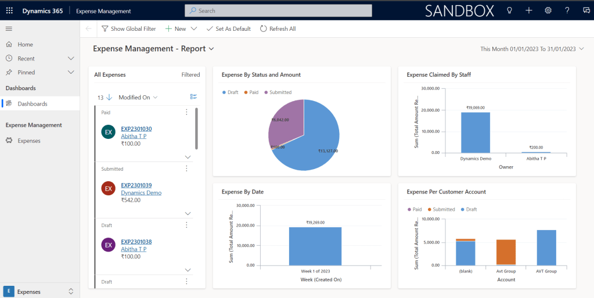The height and width of the screenshot is (298, 594).
Task: Click the Refresh All button
Action: point(278,28)
